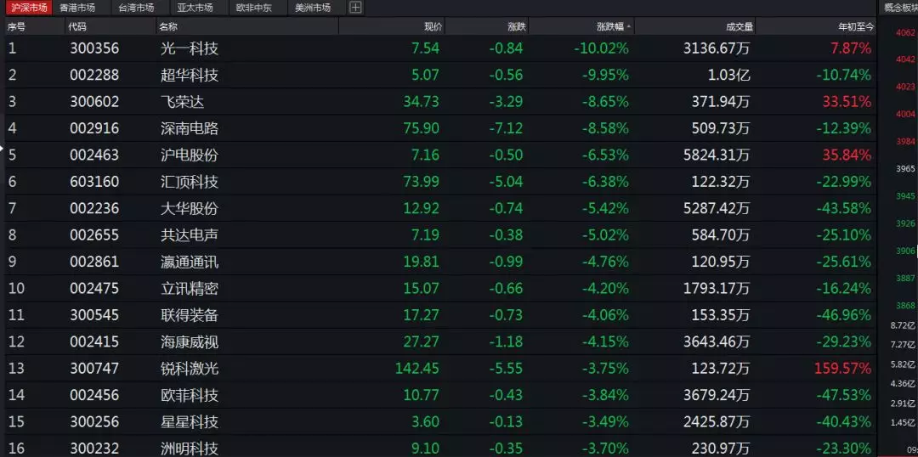
Task: Click stock code 002916
Action: (94, 128)
